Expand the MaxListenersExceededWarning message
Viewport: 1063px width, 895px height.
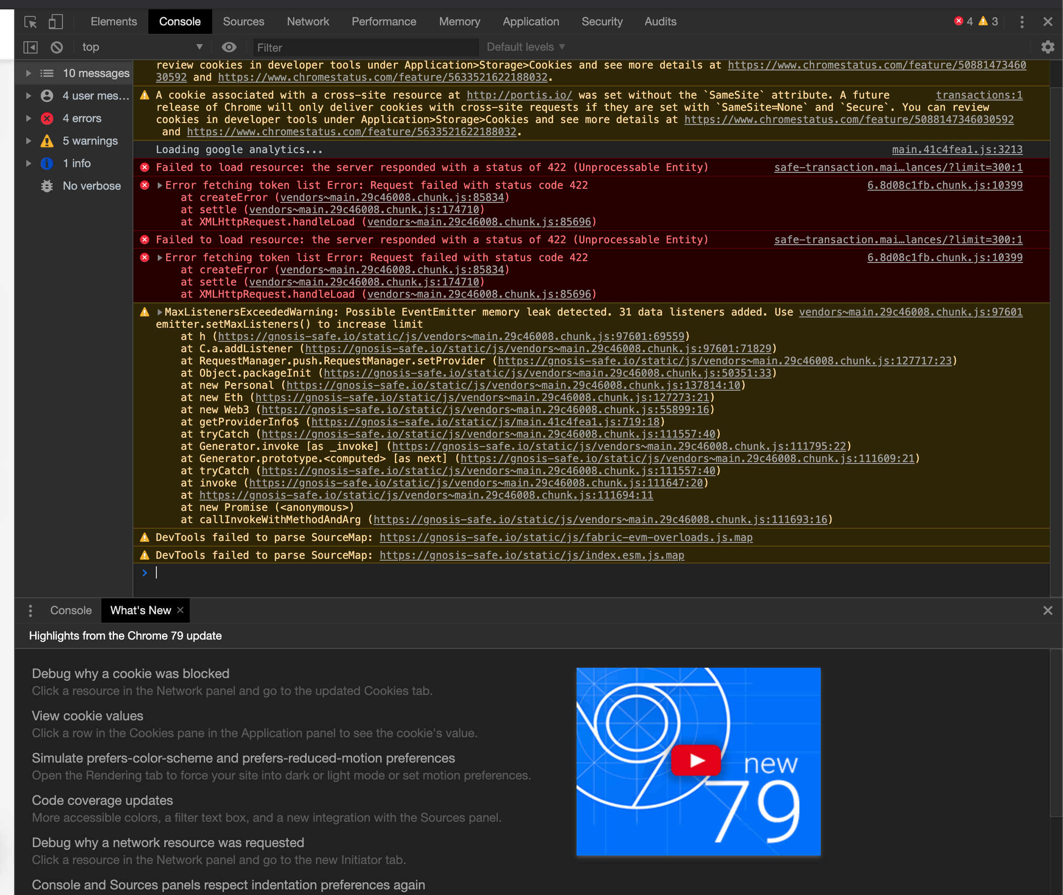click(160, 313)
